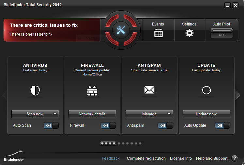
Task: Turn off the Auto Scan switch
Action: click(x=51, y=125)
